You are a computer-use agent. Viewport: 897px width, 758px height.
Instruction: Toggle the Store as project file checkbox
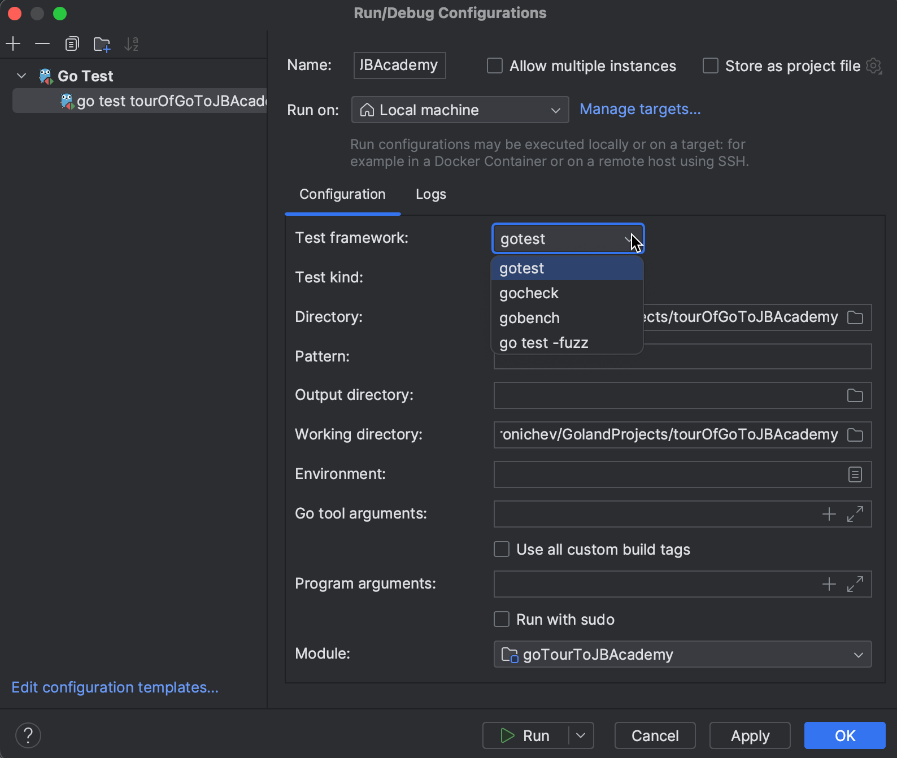[x=711, y=66]
